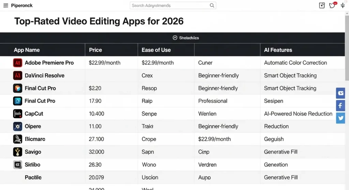Share via the Twitter side button
Viewport: 349px width, 190px height.
pos(340,118)
